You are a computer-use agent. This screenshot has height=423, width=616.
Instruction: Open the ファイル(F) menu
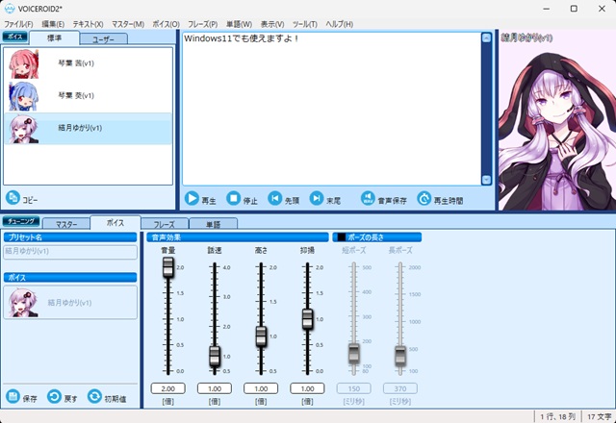[19, 23]
